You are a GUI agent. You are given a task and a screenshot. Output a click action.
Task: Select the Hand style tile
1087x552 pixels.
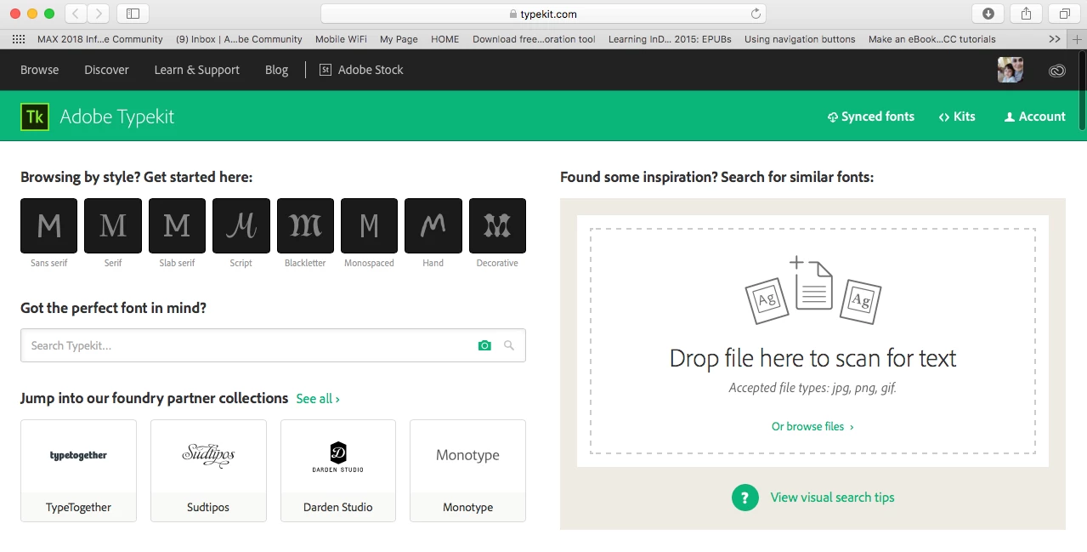tap(433, 225)
